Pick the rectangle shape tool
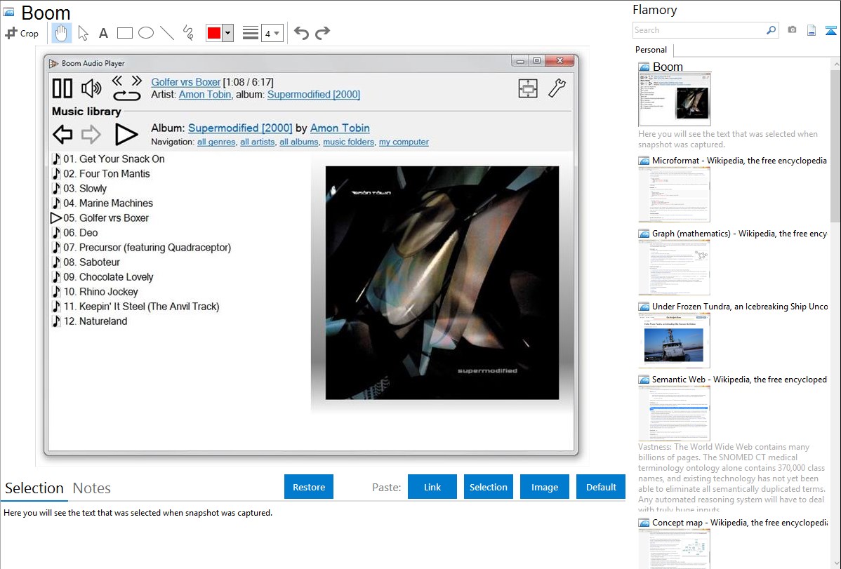841x569 pixels. (x=124, y=33)
